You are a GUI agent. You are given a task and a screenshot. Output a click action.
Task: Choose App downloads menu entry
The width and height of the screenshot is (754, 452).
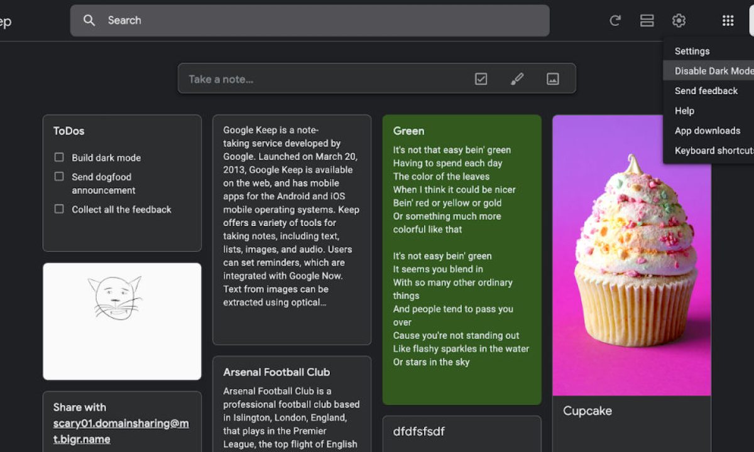coord(708,131)
